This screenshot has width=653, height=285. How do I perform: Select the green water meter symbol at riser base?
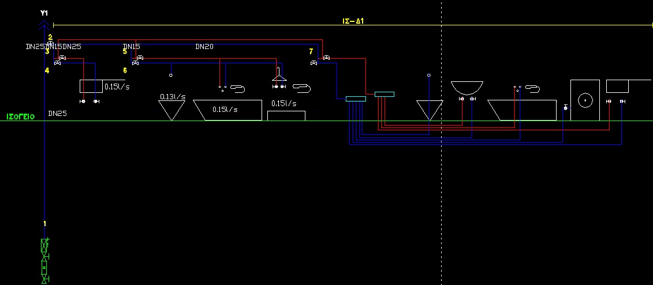(x=44, y=260)
